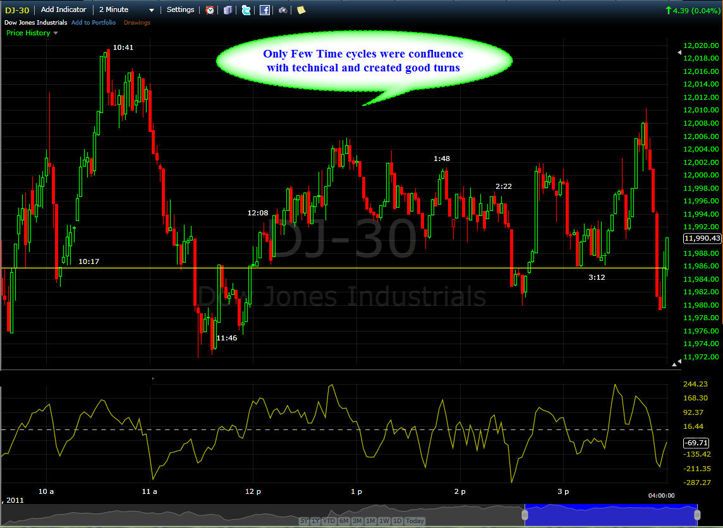Click the 3 p time axis label
Screen dimensions: 723x528
pyautogui.click(x=563, y=491)
